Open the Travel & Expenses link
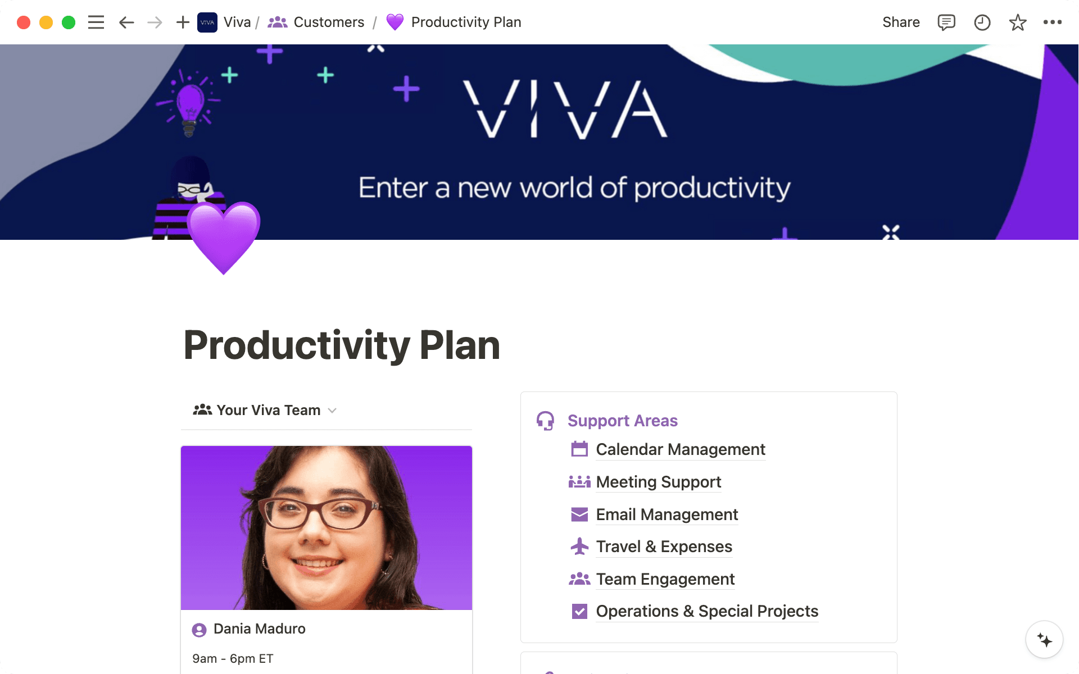The width and height of the screenshot is (1079, 674). (664, 547)
